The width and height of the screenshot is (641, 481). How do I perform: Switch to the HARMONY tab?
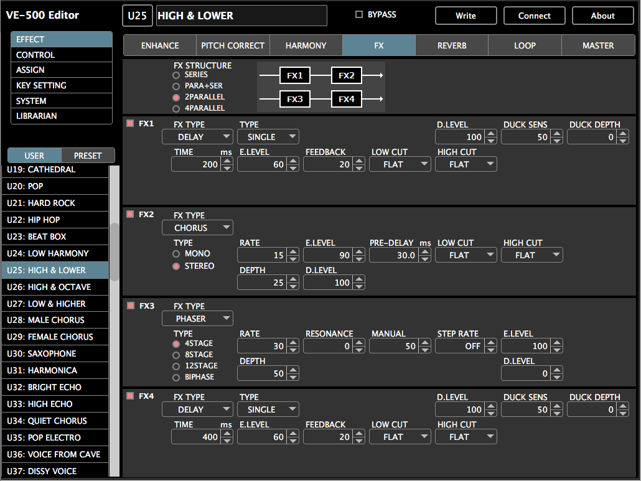[306, 45]
